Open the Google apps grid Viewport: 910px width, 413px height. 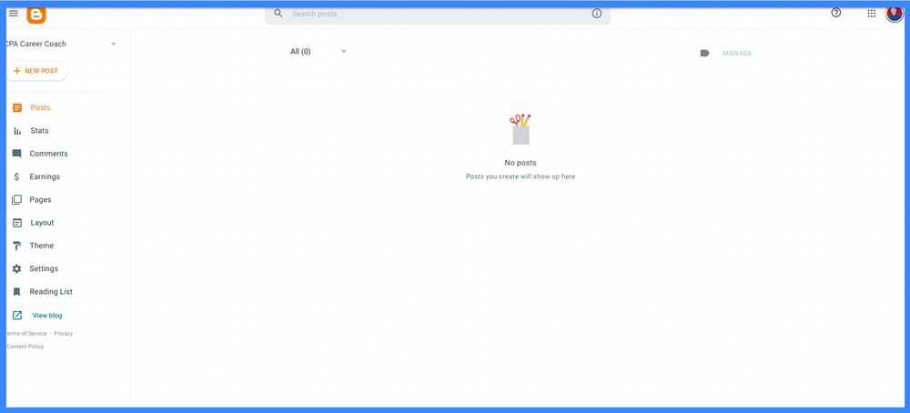pyautogui.click(x=871, y=14)
